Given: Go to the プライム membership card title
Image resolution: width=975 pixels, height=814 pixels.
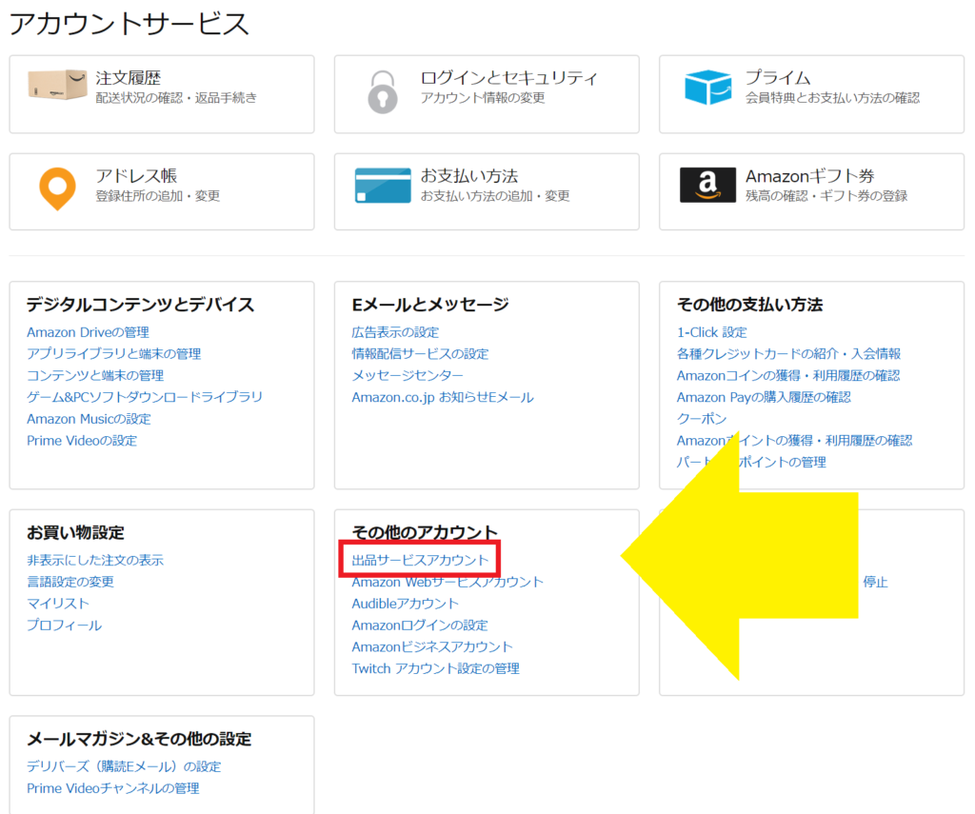Looking at the screenshot, I should coord(778,78).
